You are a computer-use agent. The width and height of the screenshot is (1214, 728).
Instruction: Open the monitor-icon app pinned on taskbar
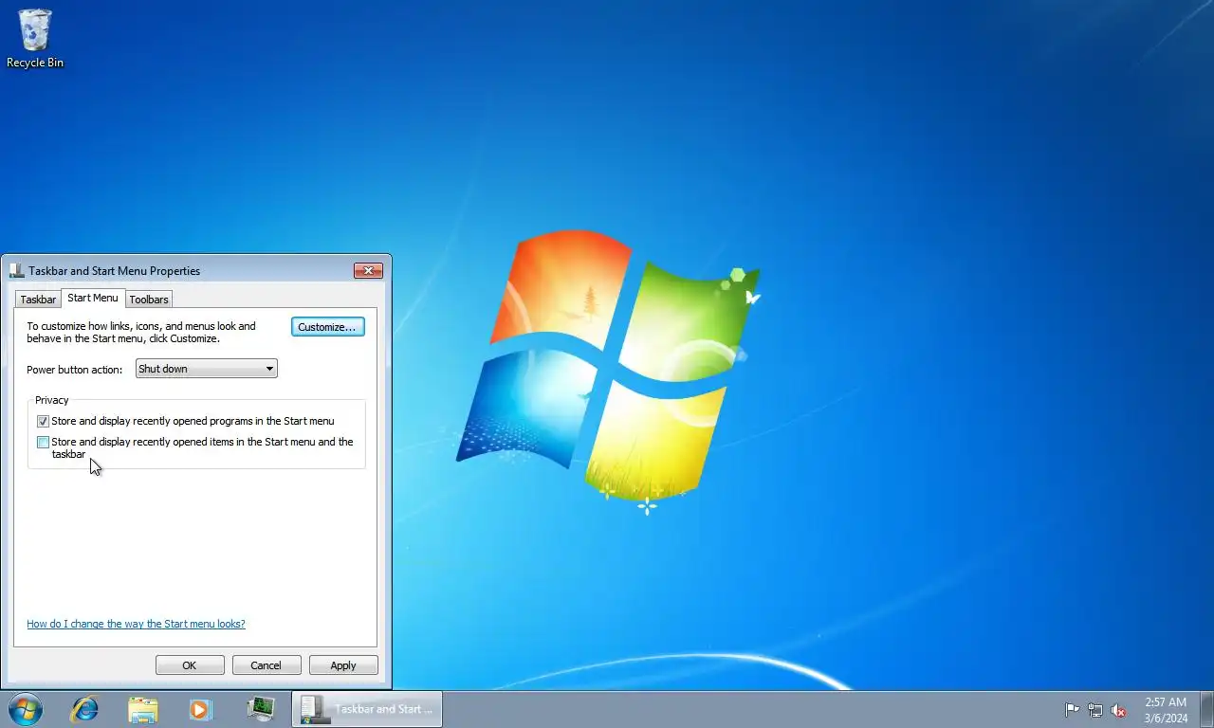[260, 709]
